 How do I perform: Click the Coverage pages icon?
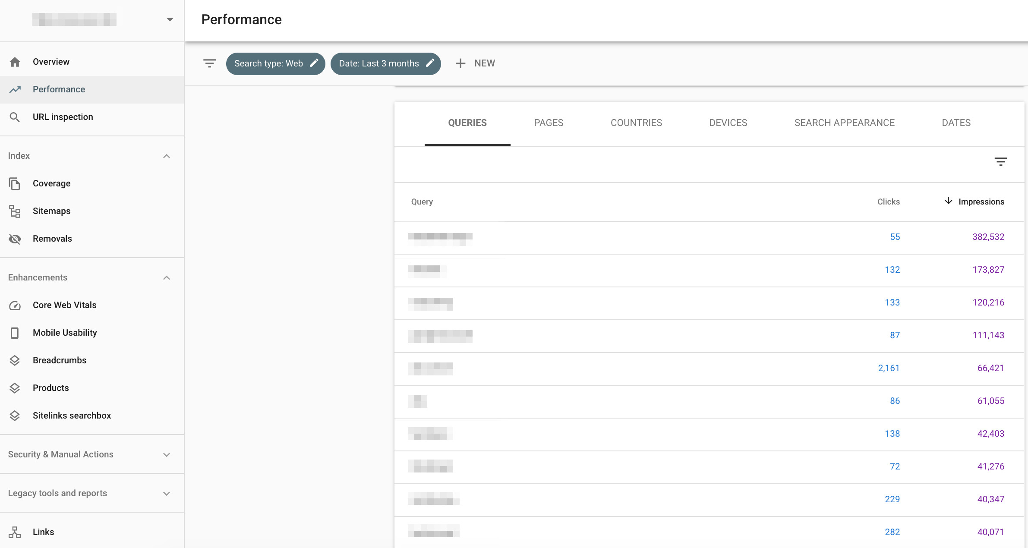(15, 184)
